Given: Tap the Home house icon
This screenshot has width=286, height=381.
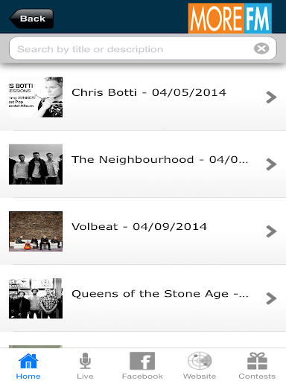Looking at the screenshot, I should coord(28,361).
